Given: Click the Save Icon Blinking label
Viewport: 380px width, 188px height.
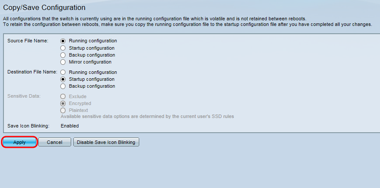Looking at the screenshot, I should (x=28, y=126).
